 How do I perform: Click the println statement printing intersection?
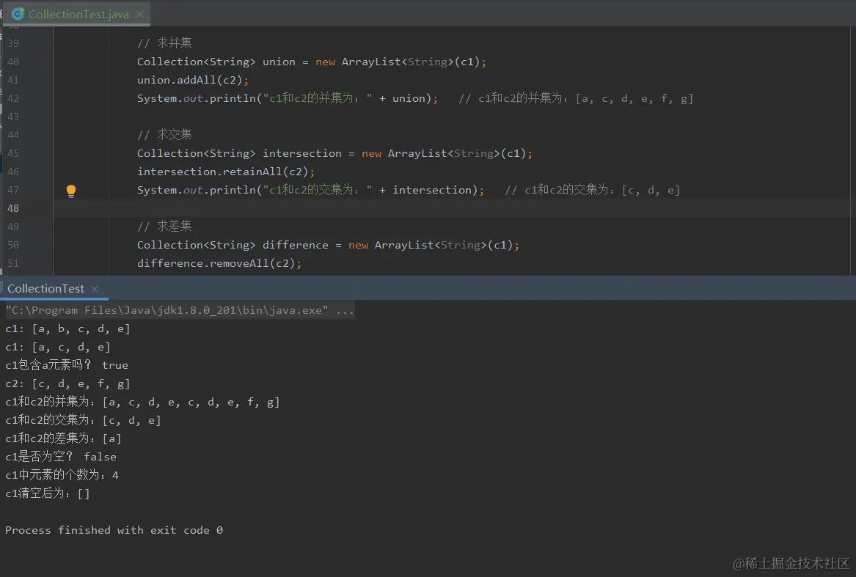(310, 191)
